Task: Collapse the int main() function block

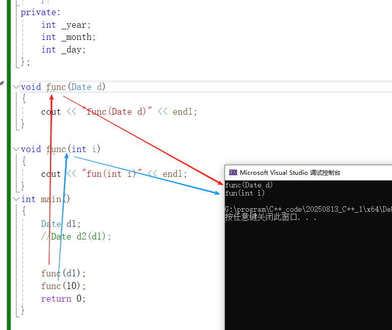Action: click(16, 199)
